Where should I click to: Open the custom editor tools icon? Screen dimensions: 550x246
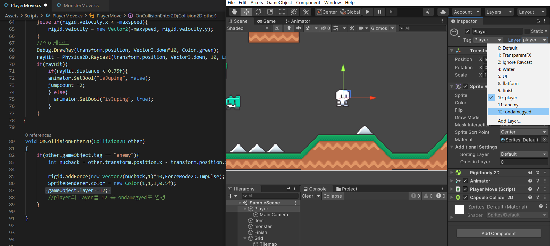coord(306,12)
